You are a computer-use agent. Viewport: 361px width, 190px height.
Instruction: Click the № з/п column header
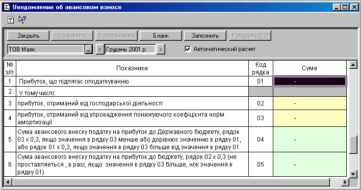(x=10, y=68)
